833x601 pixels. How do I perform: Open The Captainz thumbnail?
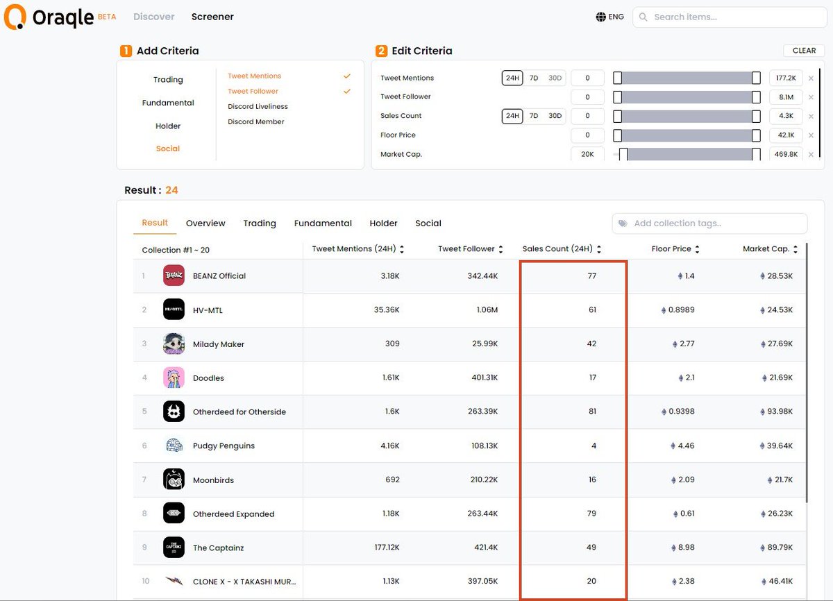tap(174, 548)
